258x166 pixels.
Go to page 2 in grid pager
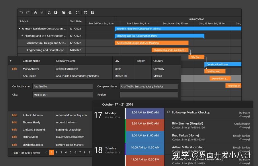coord(56,152)
